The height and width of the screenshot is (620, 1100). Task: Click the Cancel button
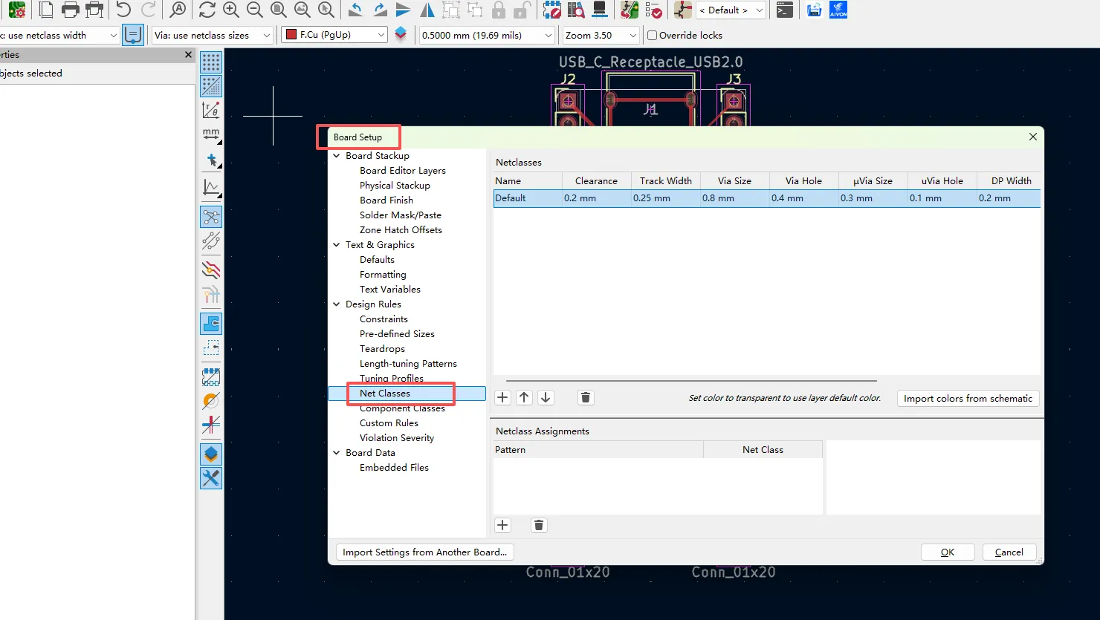coord(1009,552)
